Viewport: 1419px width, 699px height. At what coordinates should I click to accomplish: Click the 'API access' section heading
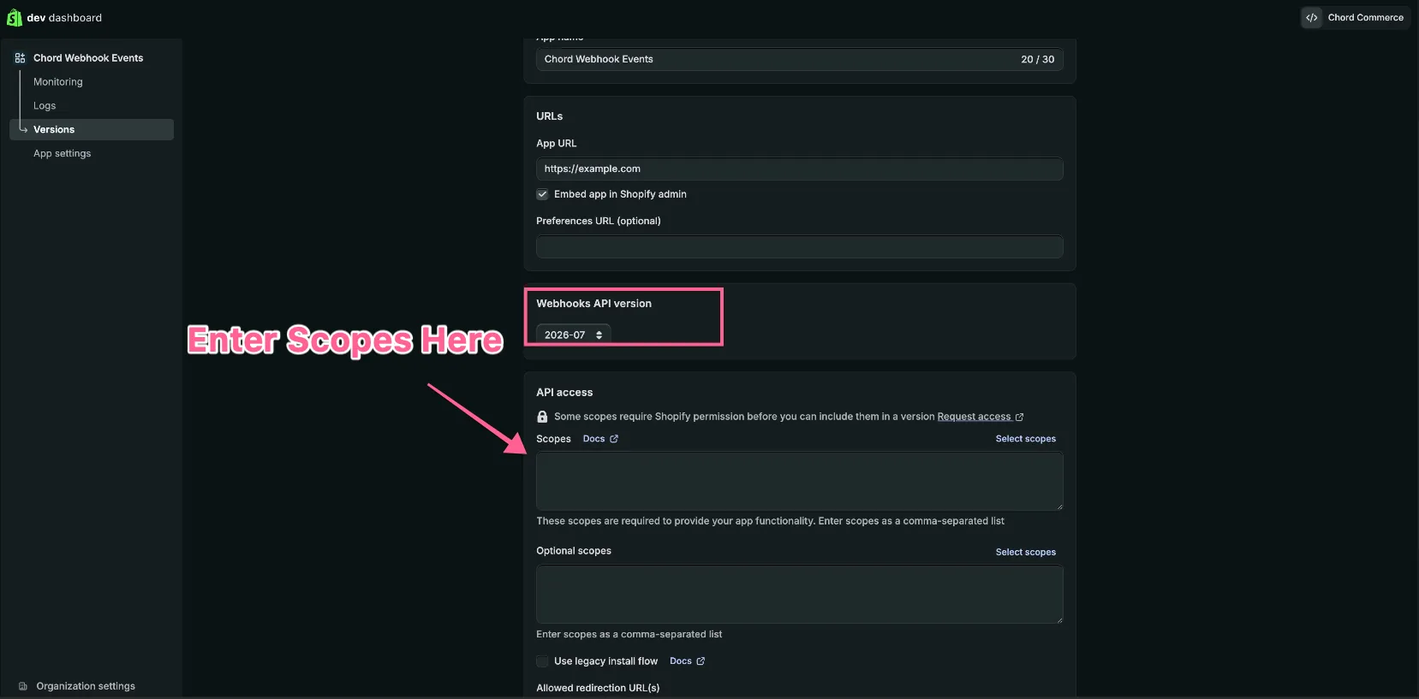[564, 393]
